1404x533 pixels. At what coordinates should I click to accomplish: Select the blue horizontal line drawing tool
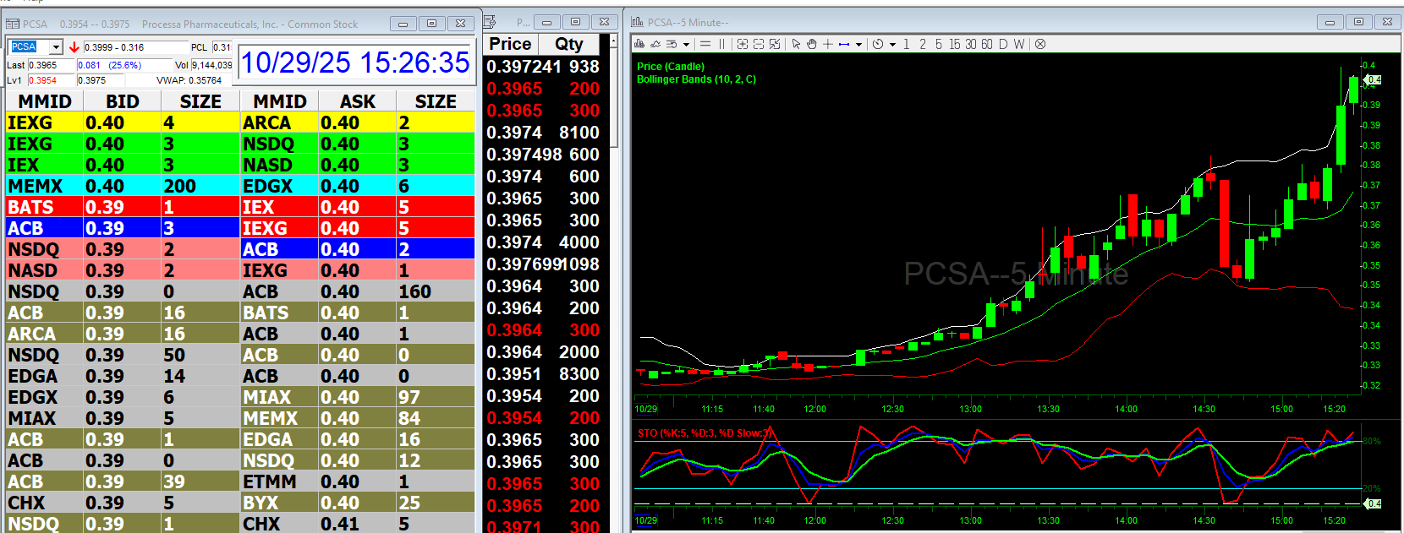tap(843, 44)
